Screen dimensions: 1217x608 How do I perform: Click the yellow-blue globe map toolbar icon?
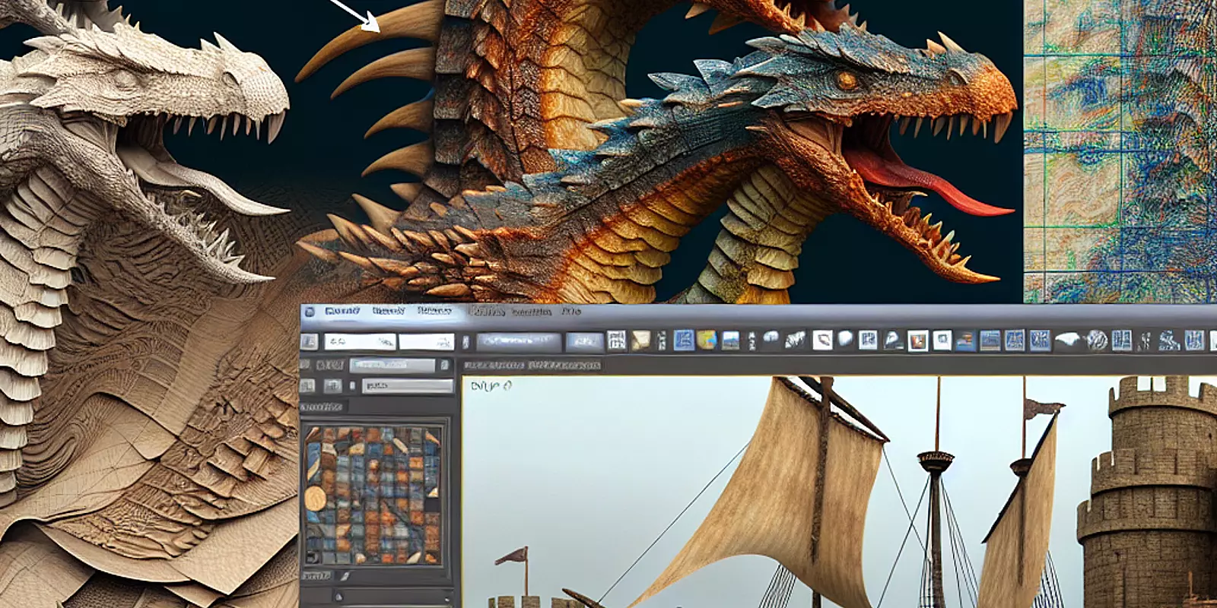[707, 340]
